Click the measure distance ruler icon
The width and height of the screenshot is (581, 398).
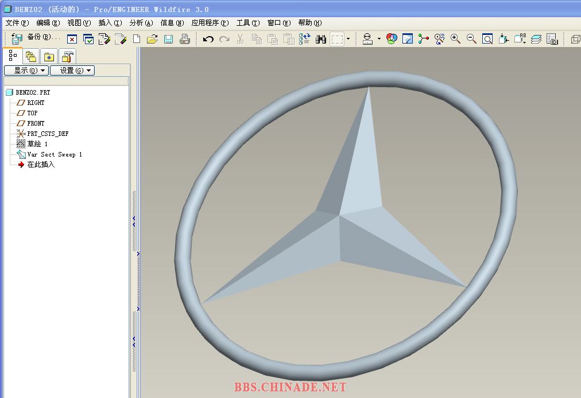click(367, 39)
